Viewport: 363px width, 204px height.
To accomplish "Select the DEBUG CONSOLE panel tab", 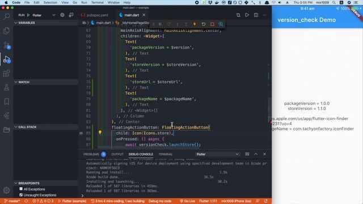I will pyautogui.click(x=141, y=154).
